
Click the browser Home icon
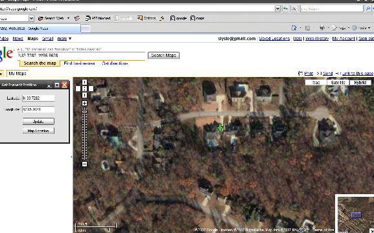[294, 28]
